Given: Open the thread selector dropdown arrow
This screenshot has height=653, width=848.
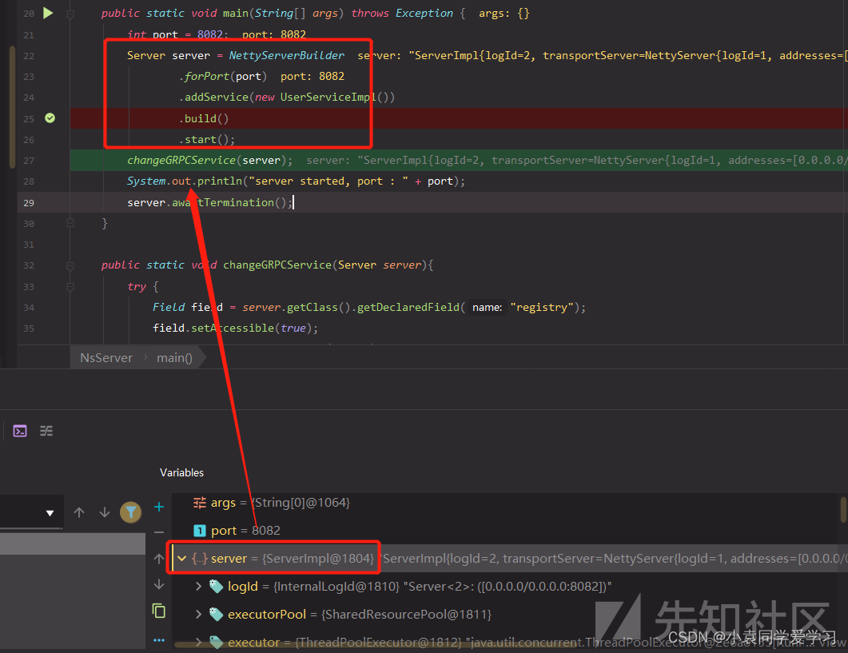Looking at the screenshot, I should [50, 513].
